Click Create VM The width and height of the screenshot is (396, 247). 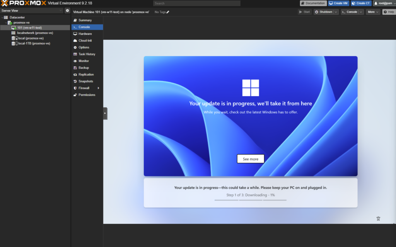coord(338,3)
